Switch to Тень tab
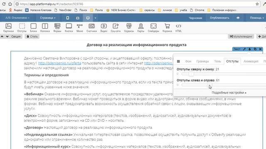 click(217, 61)
